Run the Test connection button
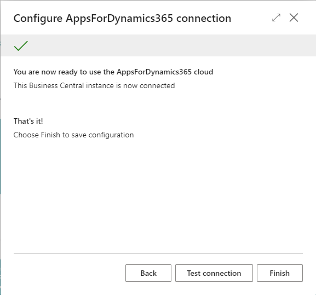This screenshot has width=316, height=295. pos(214,273)
